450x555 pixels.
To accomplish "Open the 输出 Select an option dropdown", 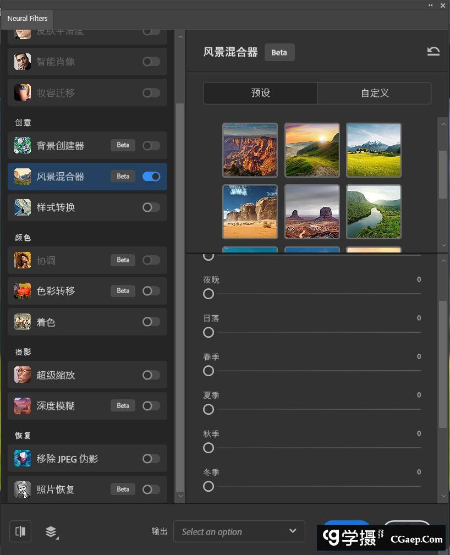I will [x=239, y=531].
